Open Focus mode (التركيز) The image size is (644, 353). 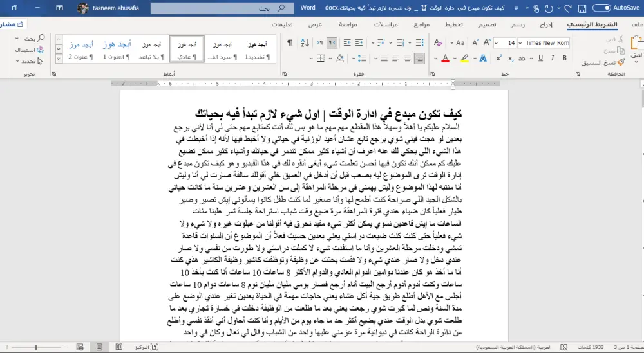[146, 347]
